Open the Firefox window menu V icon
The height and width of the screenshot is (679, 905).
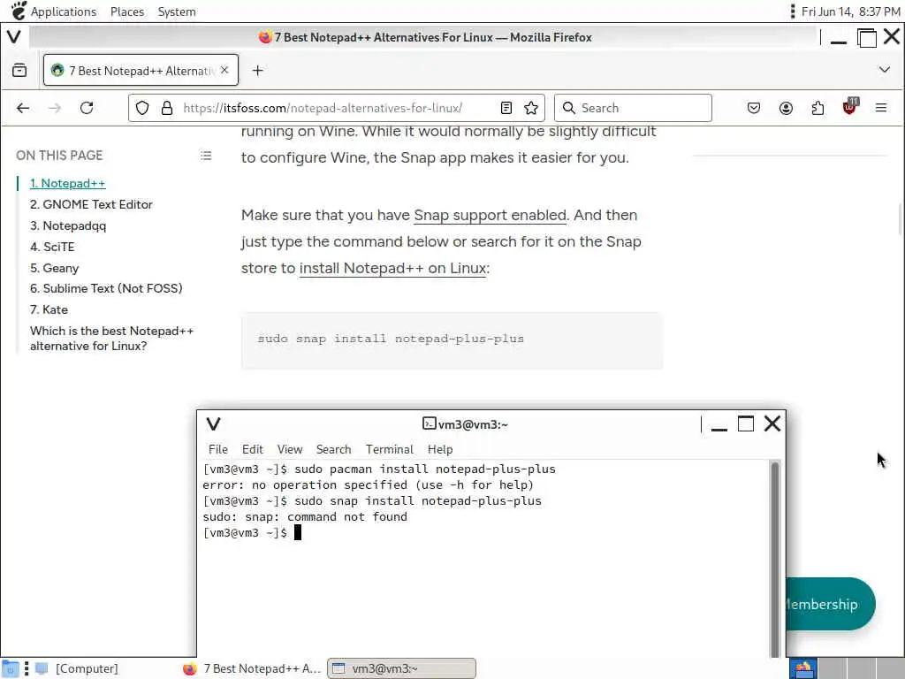[x=14, y=37]
